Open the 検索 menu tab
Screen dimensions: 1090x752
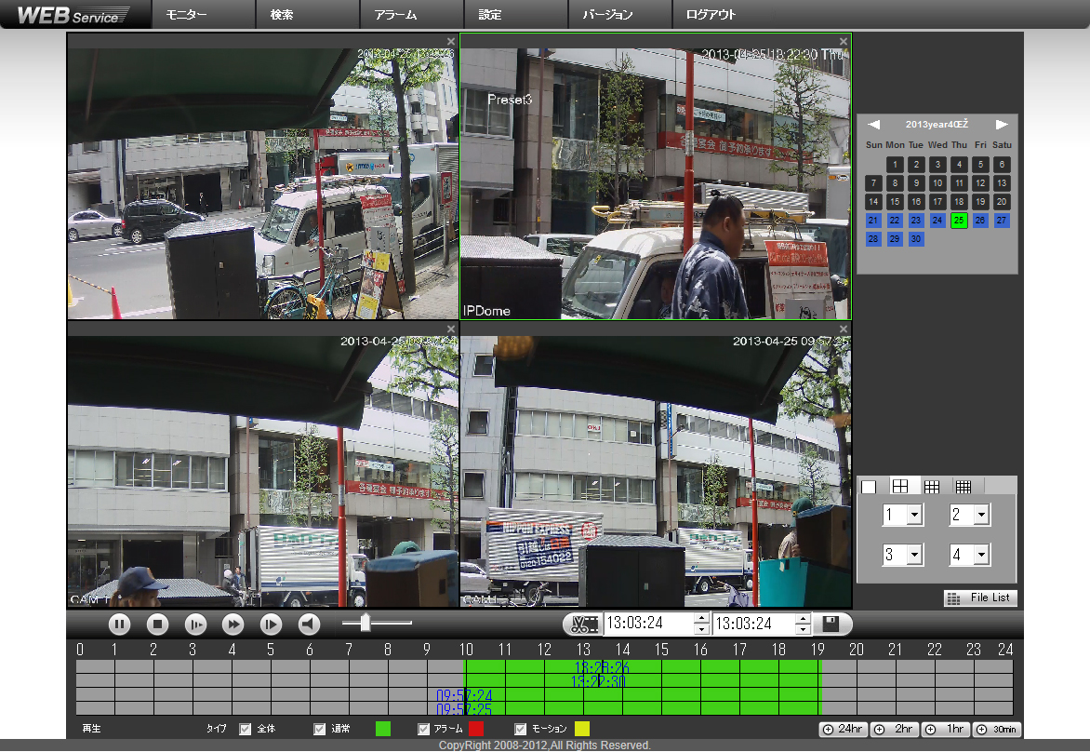[282, 15]
